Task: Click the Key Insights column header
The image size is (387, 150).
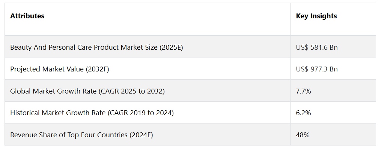Action: click(333, 19)
